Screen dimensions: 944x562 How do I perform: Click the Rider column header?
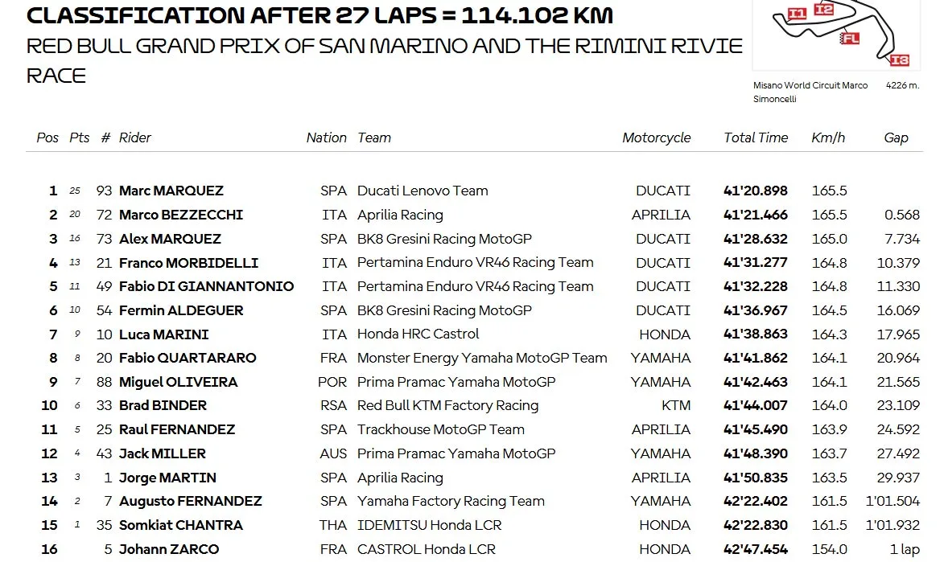pos(135,137)
